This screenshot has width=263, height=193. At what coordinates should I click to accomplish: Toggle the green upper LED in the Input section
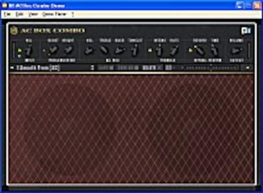(19, 50)
